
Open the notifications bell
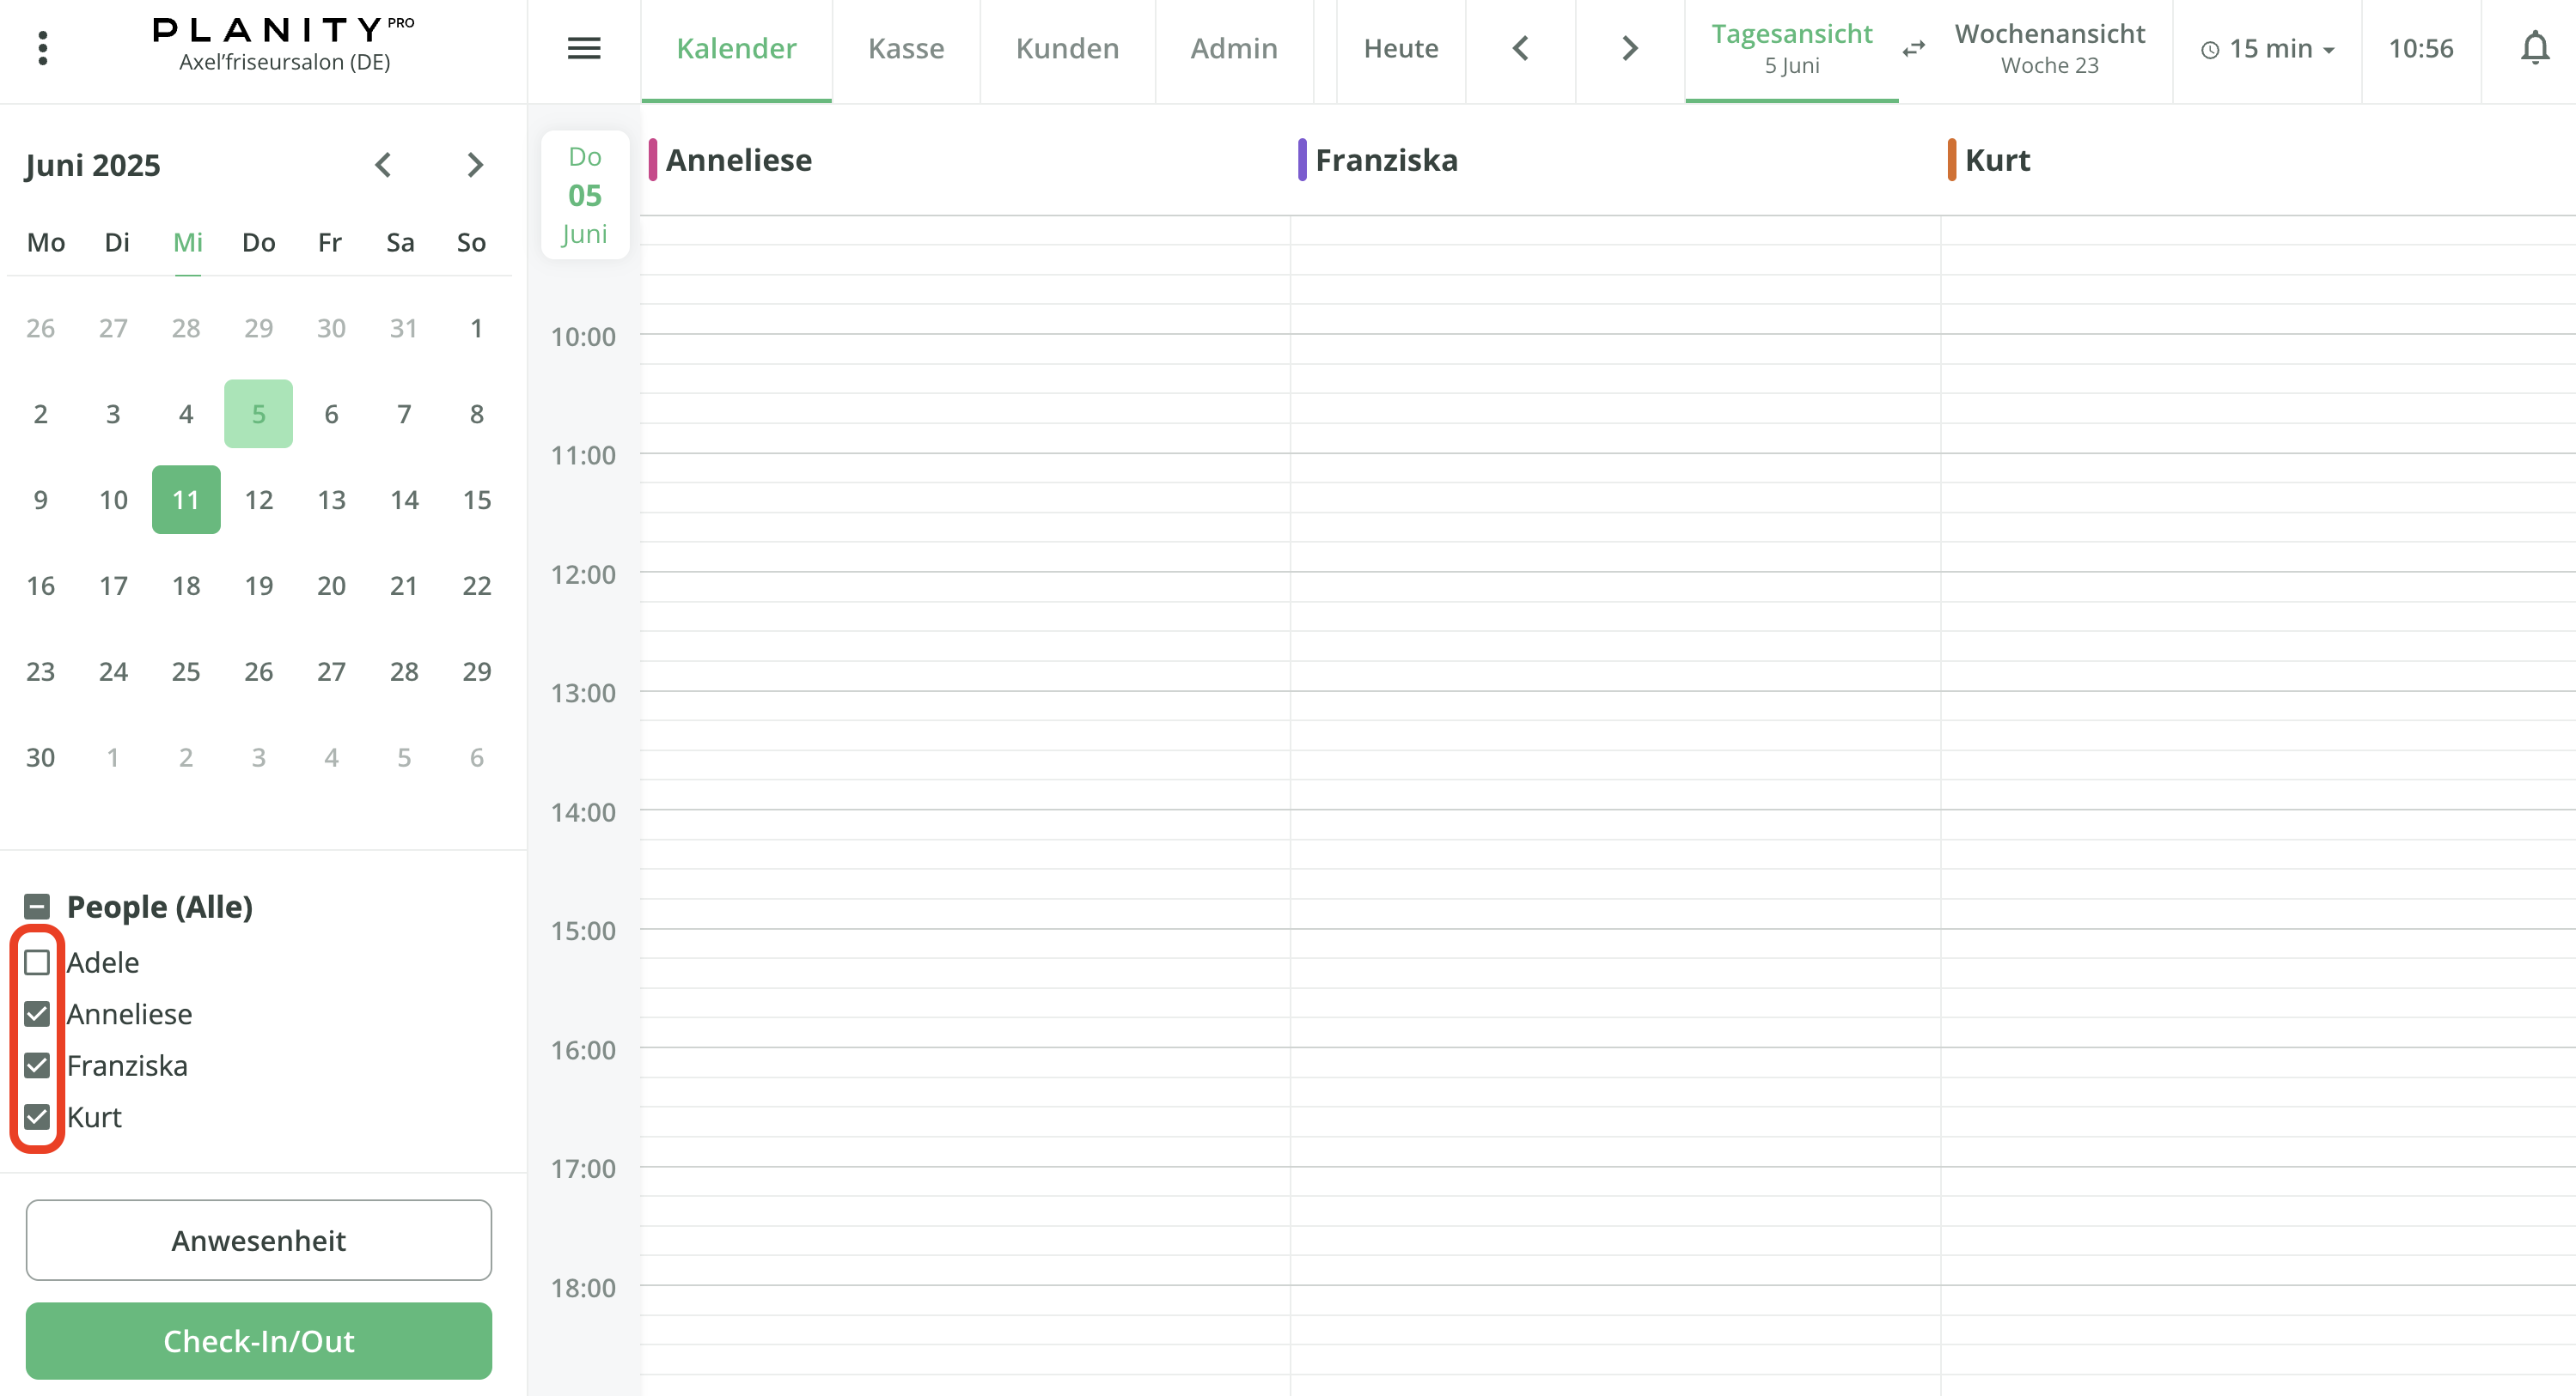2534,48
